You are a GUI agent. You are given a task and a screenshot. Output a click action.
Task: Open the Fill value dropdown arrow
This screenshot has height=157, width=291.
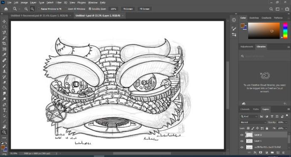click(286, 128)
